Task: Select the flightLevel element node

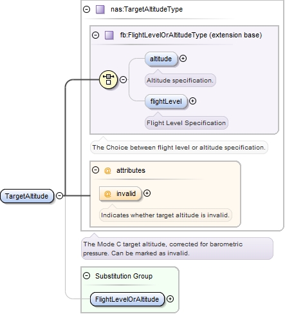Action: click(x=166, y=101)
